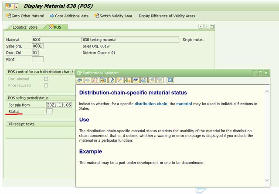Click the Print icon in Performance Assistant
Image resolution: width=279 pixels, height=194 pixels.
click(x=144, y=80)
